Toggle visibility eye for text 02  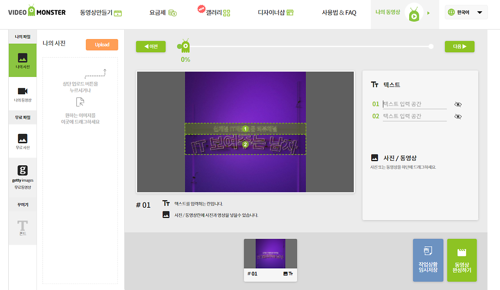click(x=458, y=117)
